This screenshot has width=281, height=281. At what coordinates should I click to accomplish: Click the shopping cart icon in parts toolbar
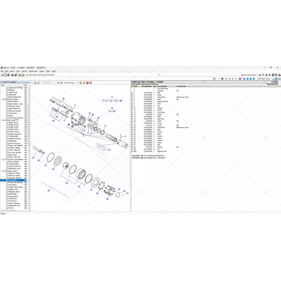222,79
